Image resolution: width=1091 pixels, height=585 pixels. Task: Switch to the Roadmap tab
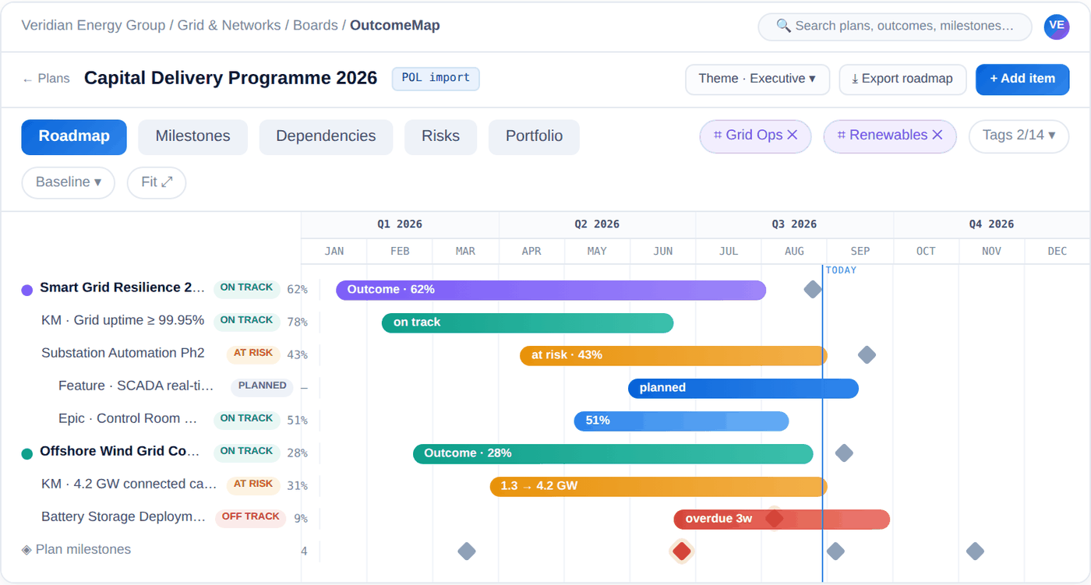tap(74, 136)
